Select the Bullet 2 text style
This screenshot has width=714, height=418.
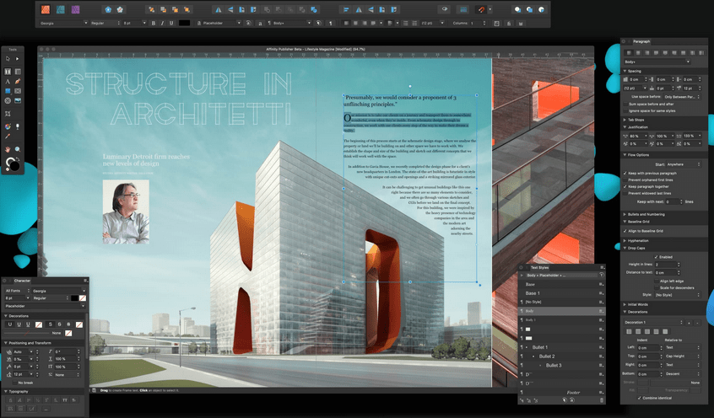pyautogui.click(x=562, y=356)
